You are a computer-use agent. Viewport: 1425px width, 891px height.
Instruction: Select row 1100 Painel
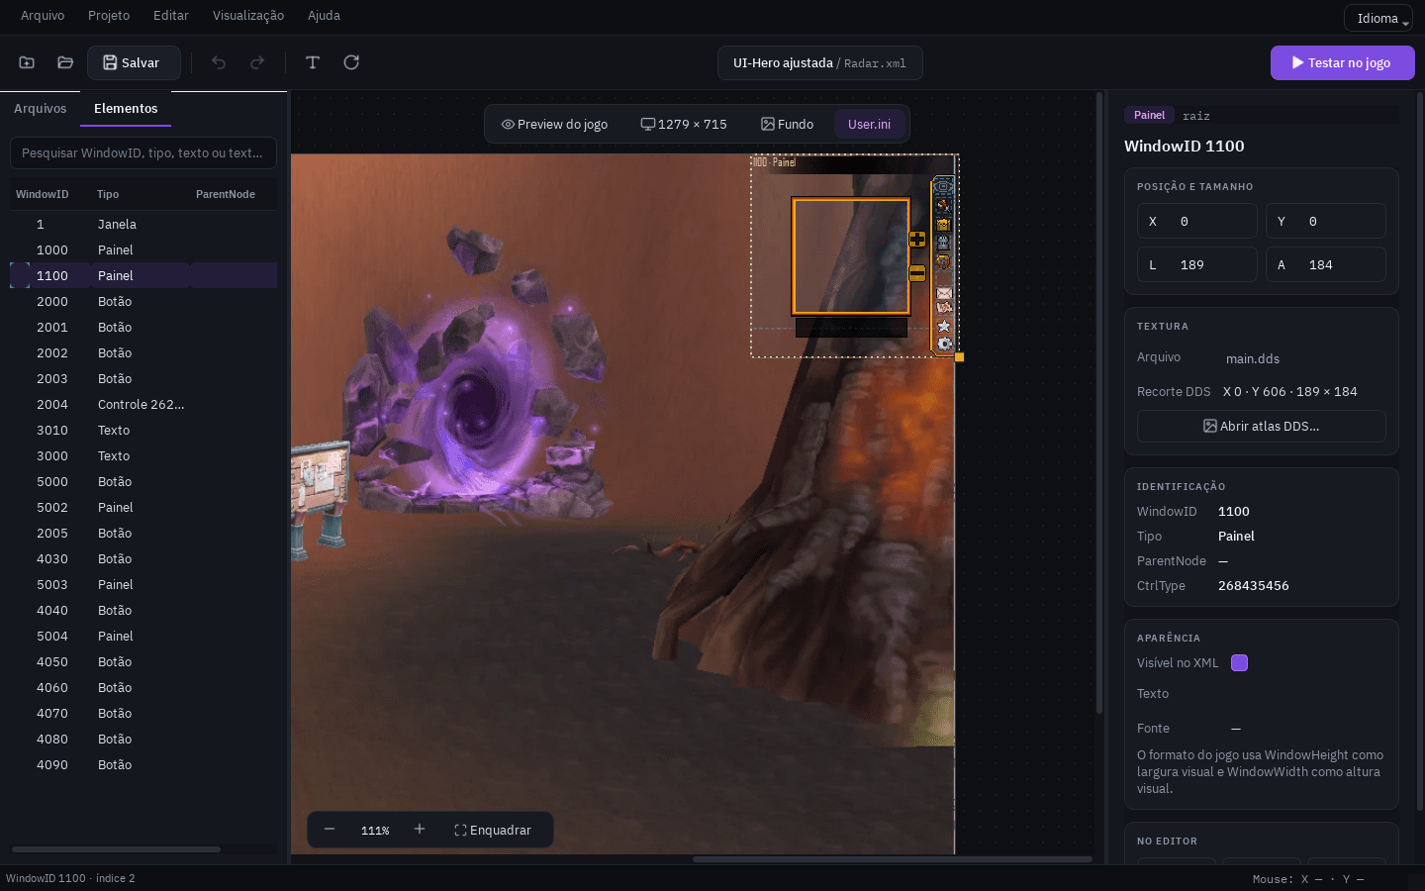pos(143,276)
